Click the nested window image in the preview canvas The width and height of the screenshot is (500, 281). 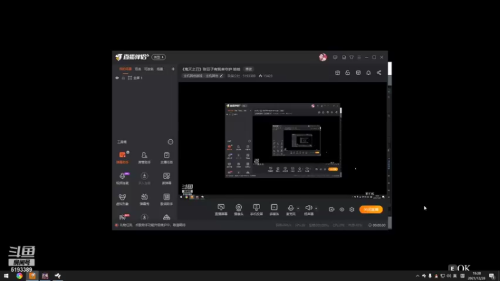pyautogui.click(x=283, y=140)
